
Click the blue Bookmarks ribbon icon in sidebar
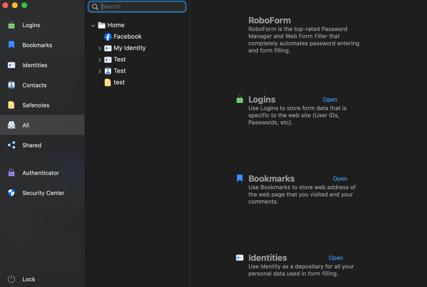(x=11, y=45)
